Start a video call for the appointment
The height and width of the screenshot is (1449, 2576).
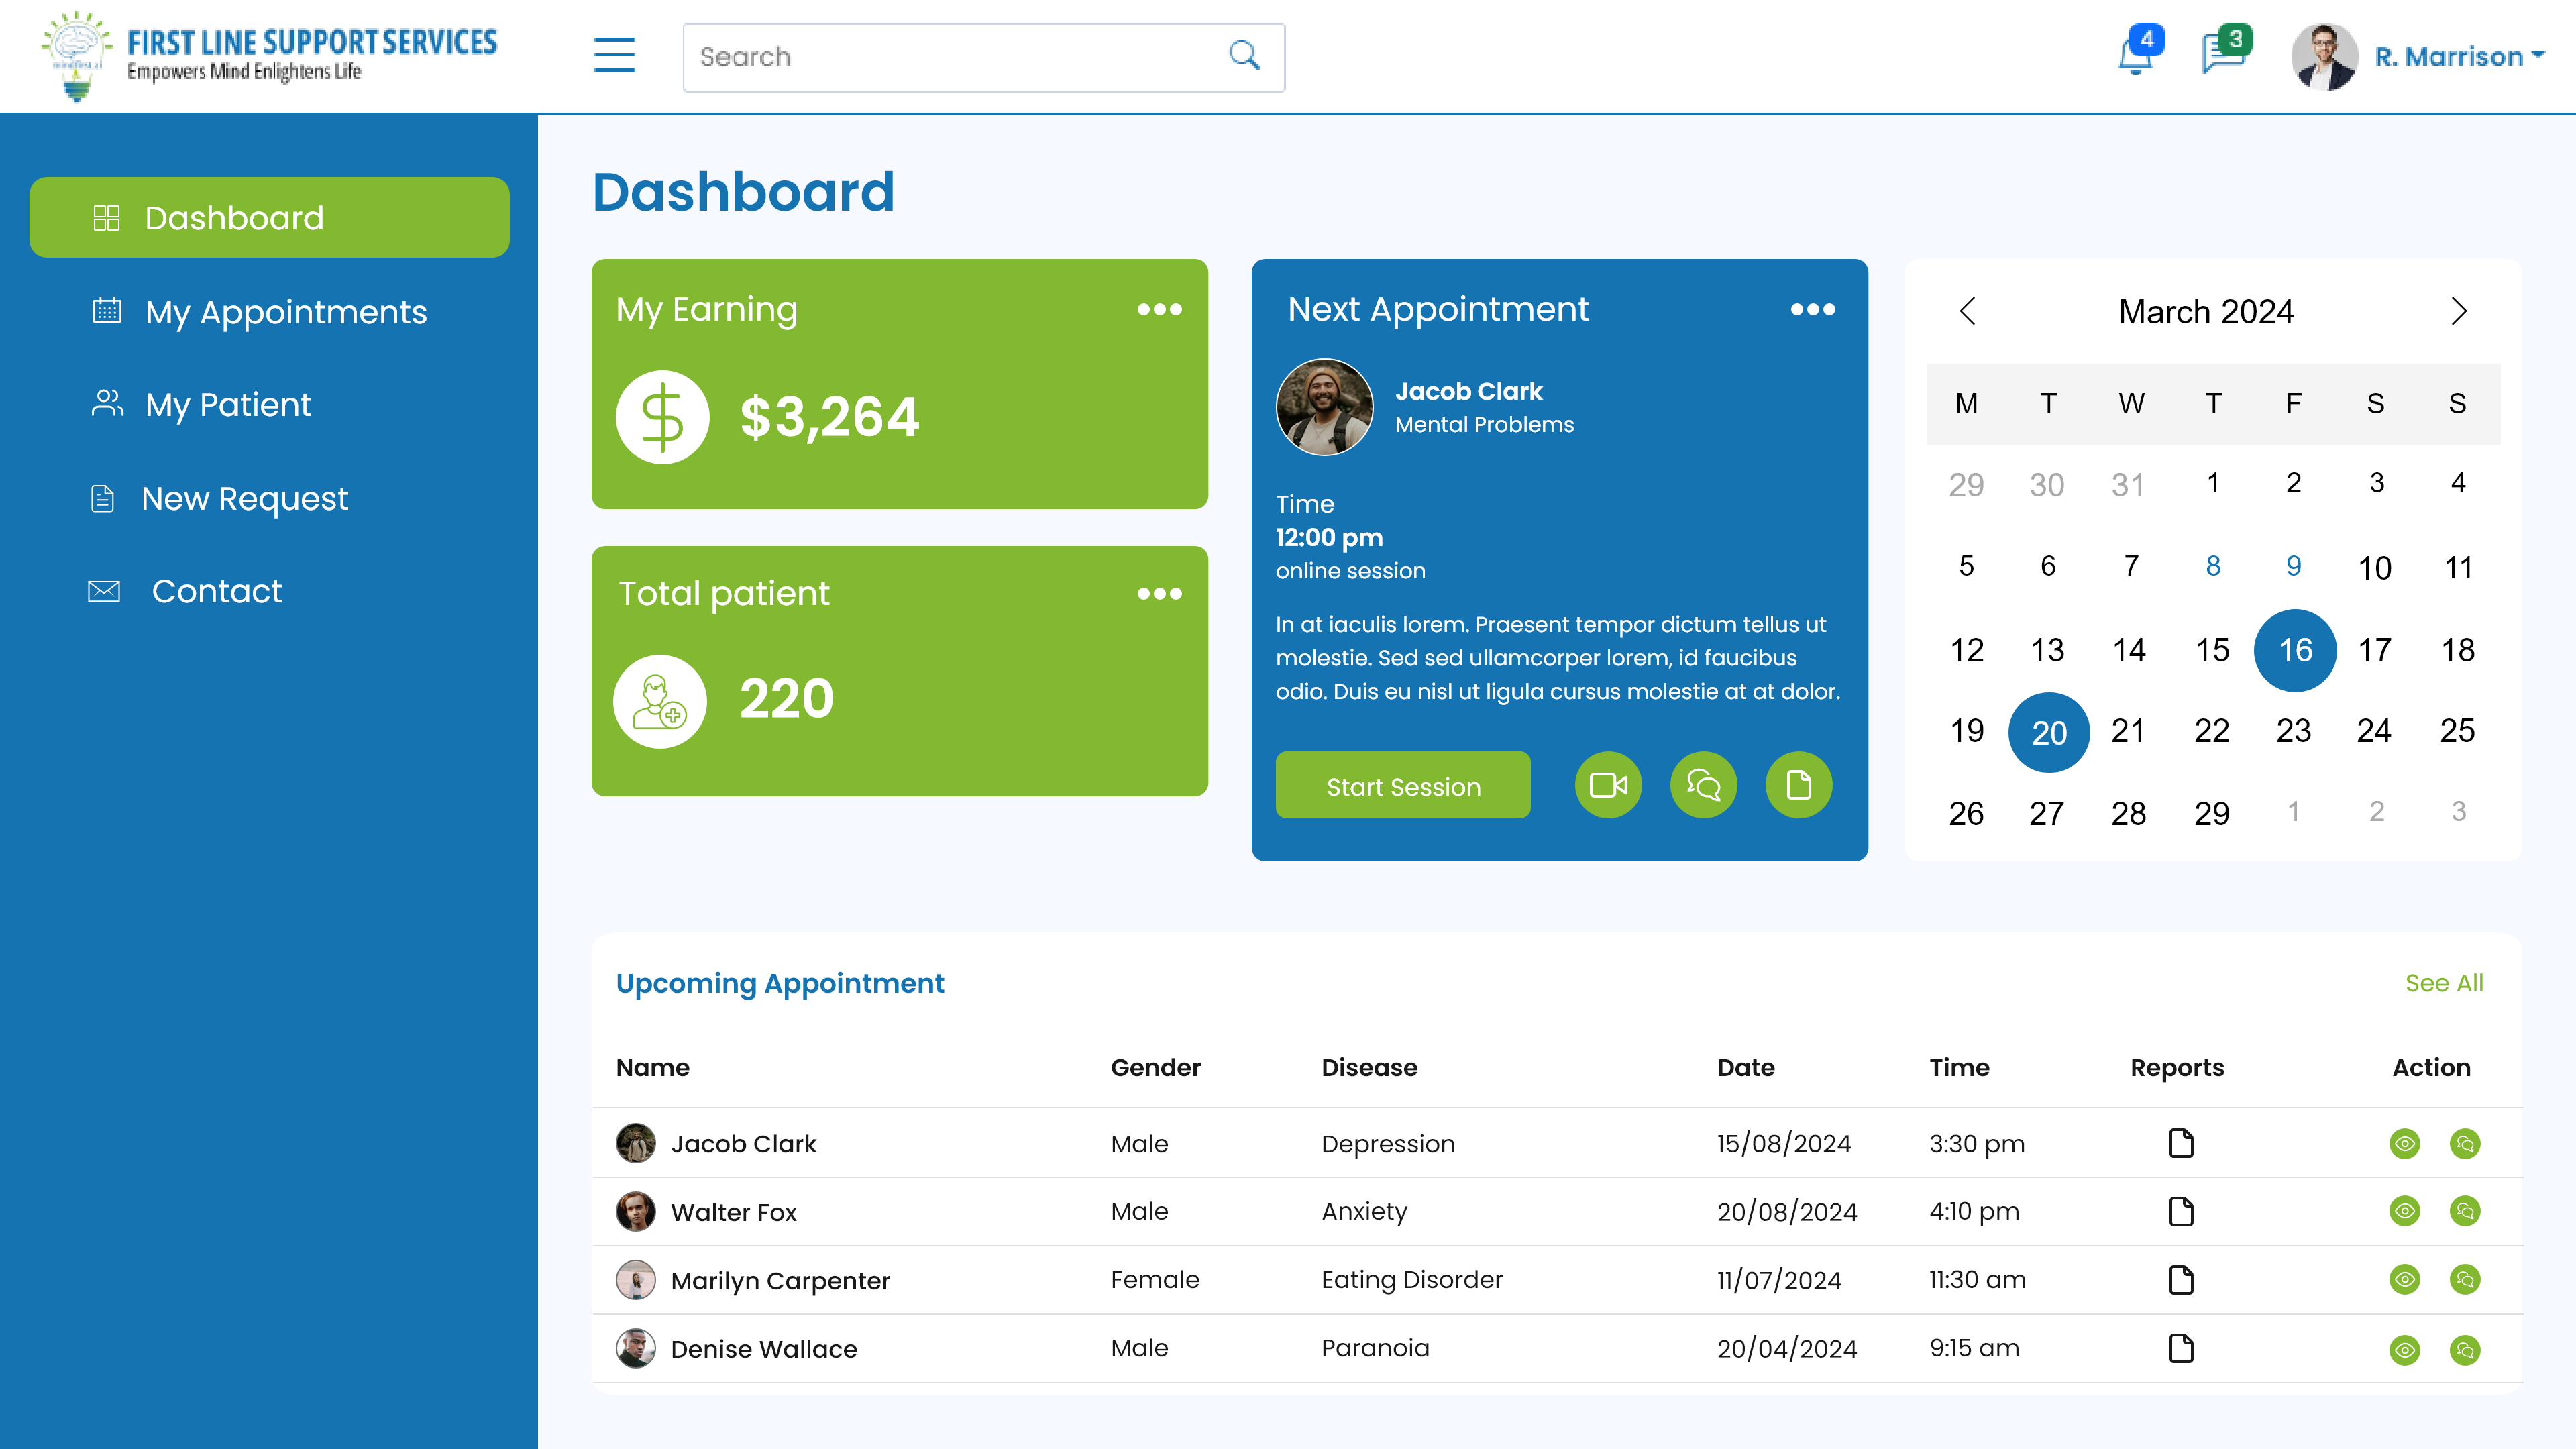tap(1608, 785)
